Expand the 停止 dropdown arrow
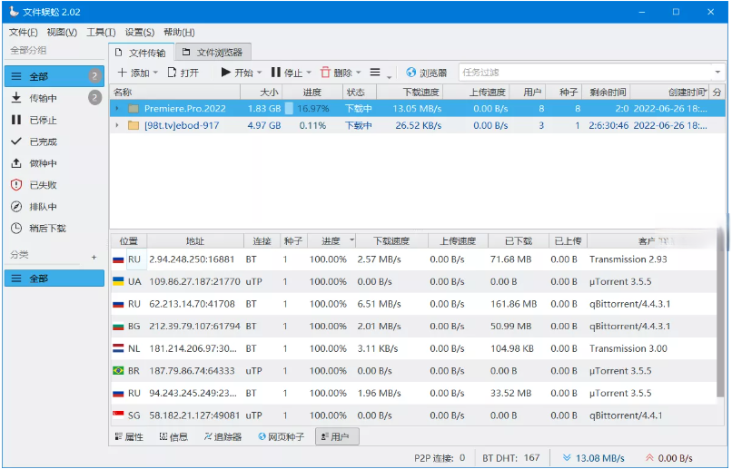The width and height of the screenshot is (732, 469). (309, 73)
